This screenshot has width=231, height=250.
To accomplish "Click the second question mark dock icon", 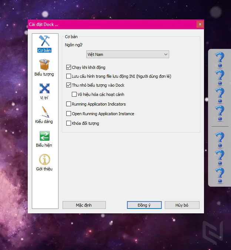I will pos(220,77).
